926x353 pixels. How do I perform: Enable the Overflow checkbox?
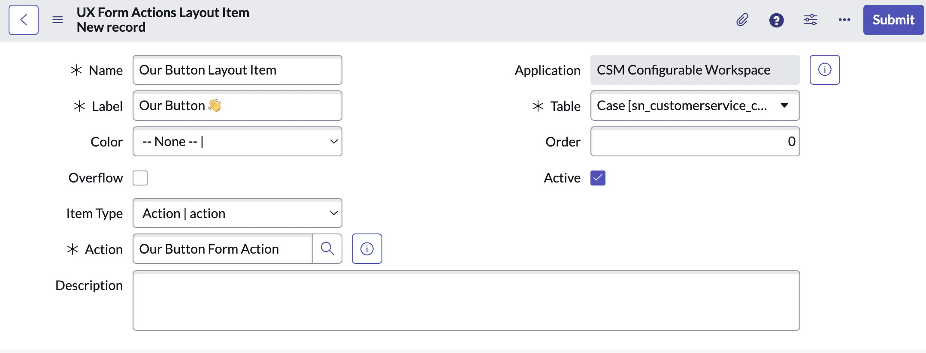click(140, 178)
